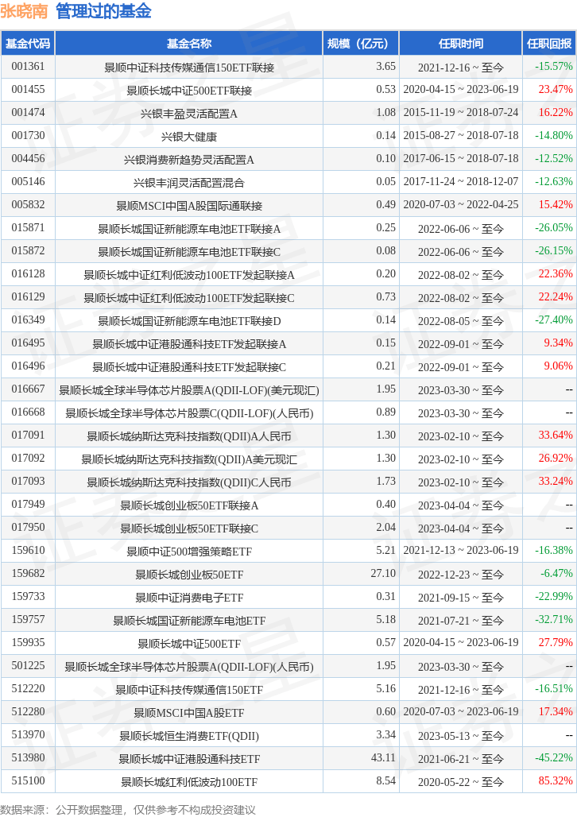
Task: Open 景顺长城中证500ETF联接 fund name
Action: point(189,90)
